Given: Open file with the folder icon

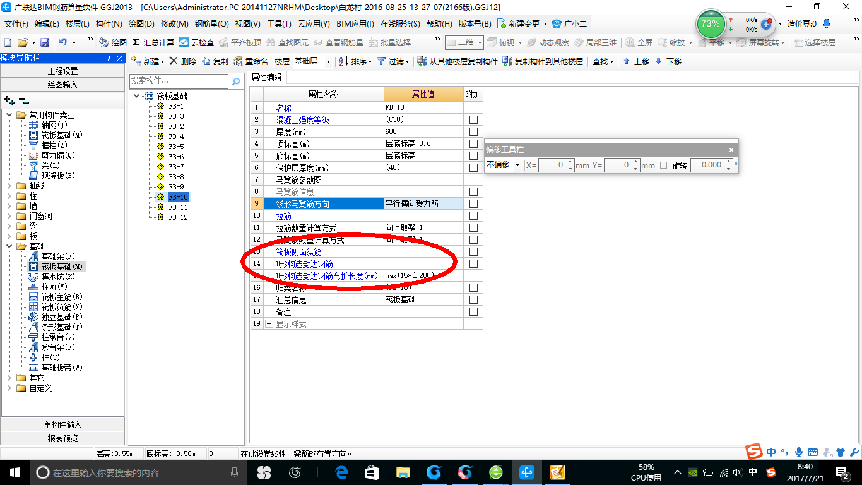Looking at the screenshot, I should pos(22,42).
